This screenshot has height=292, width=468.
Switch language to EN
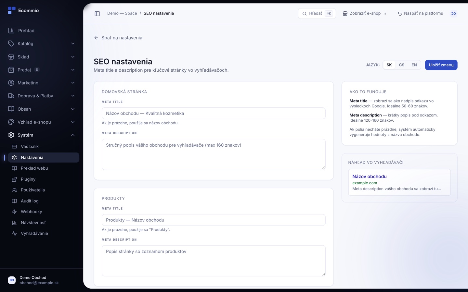pyautogui.click(x=414, y=65)
